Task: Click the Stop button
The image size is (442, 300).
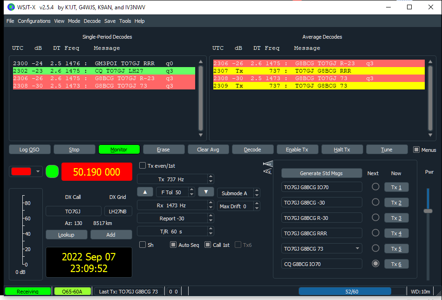Action: (x=74, y=150)
